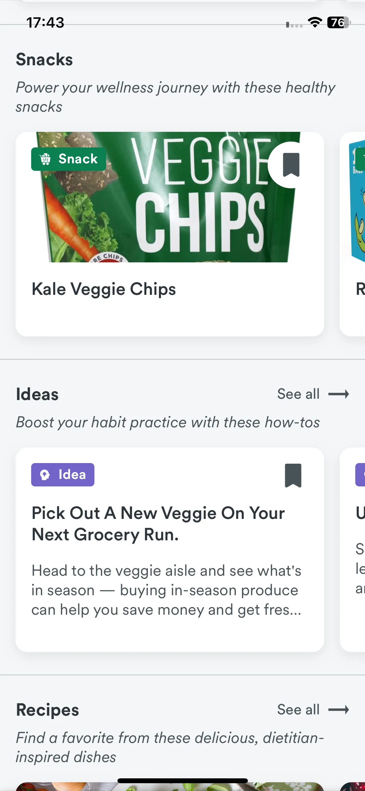Tap the cellular signal bars icon
This screenshot has width=365, height=791.
[294, 25]
